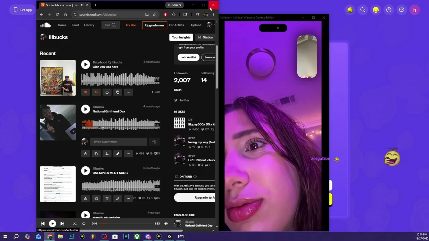This screenshot has height=241, width=429.
Task: Toggle shuffle in the player bar
Action: point(75,224)
